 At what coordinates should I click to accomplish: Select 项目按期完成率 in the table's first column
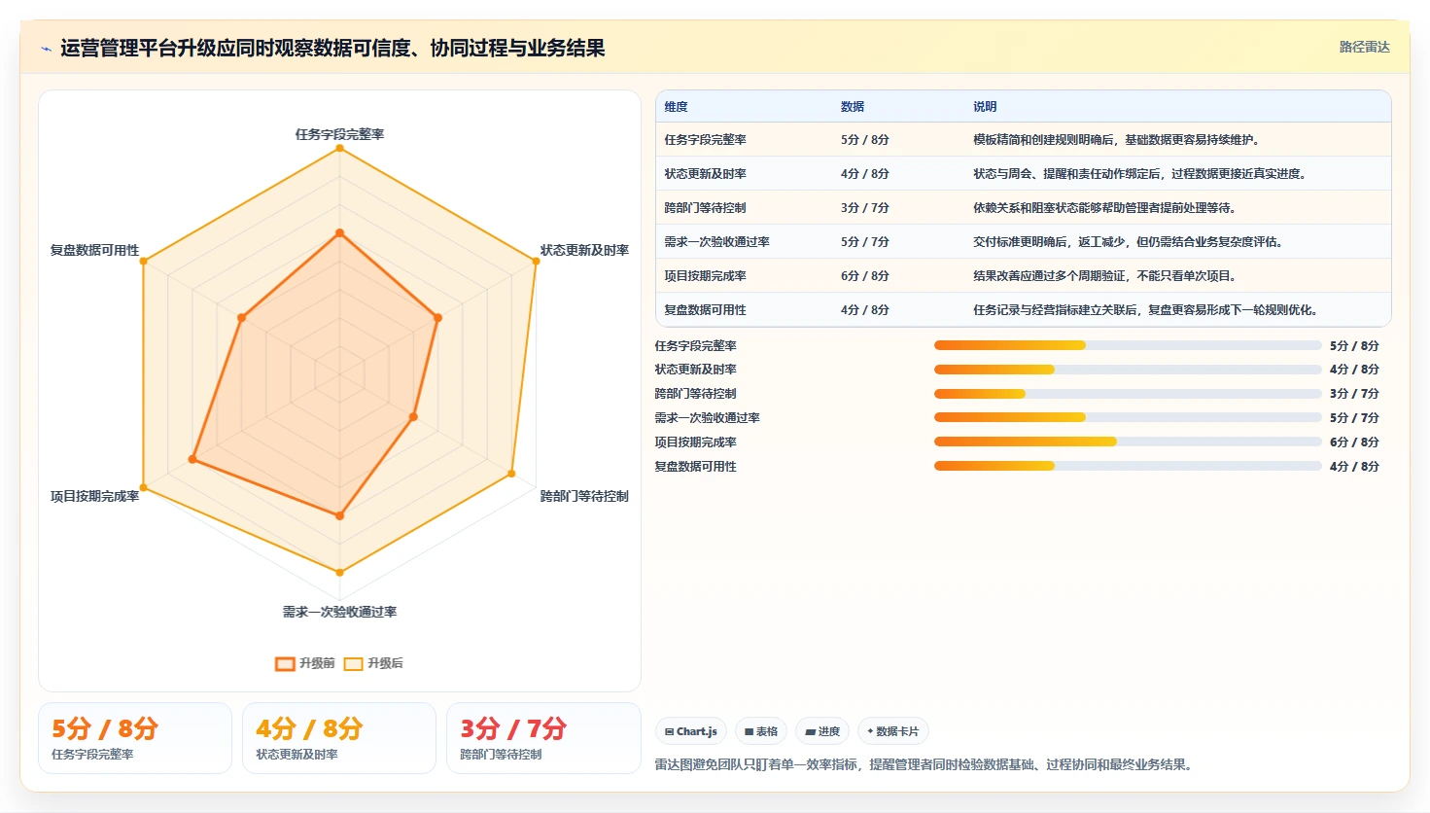tap(706, 276)
